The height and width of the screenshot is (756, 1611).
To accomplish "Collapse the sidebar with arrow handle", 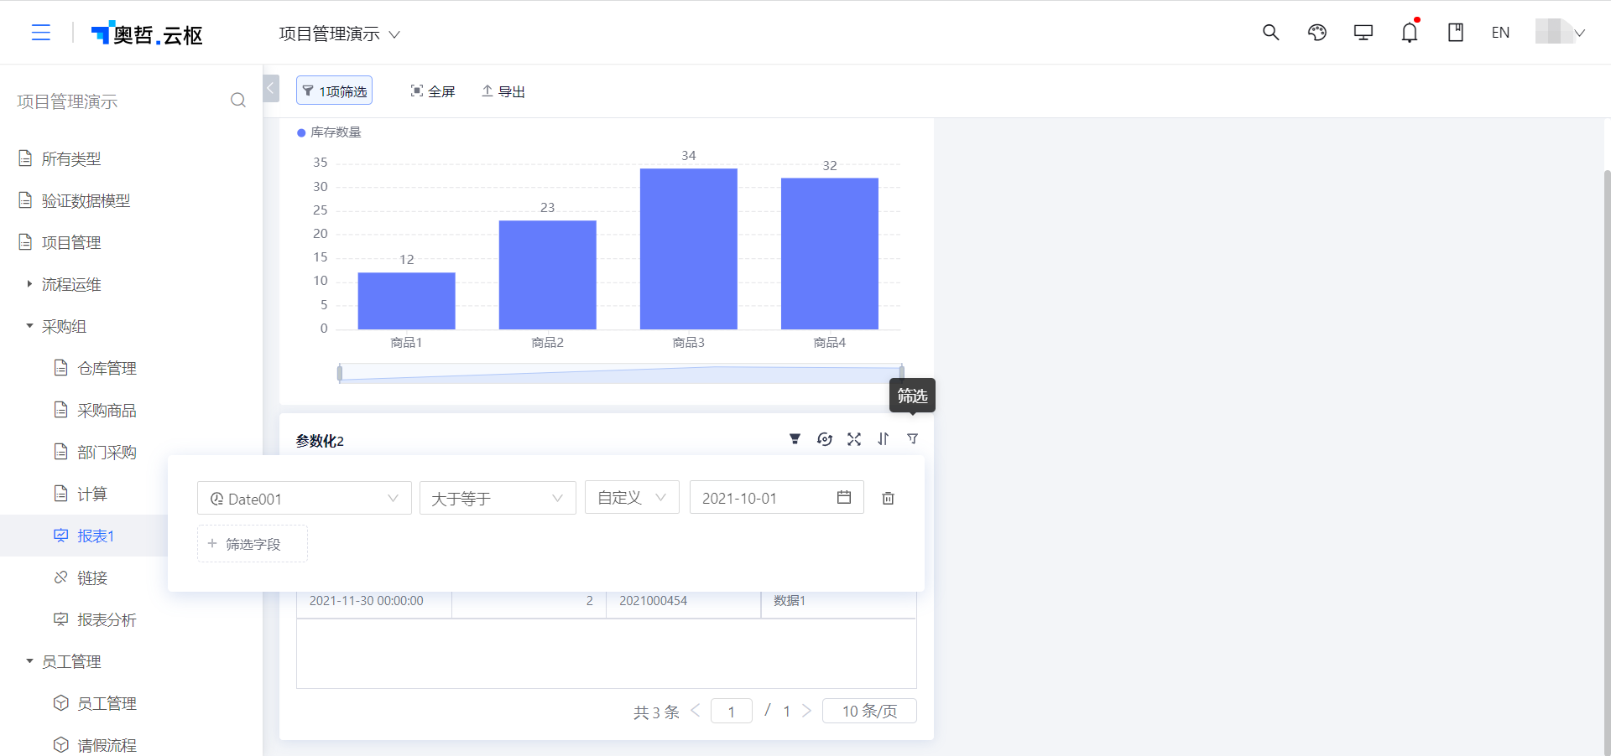I will (x=271, y=88).
